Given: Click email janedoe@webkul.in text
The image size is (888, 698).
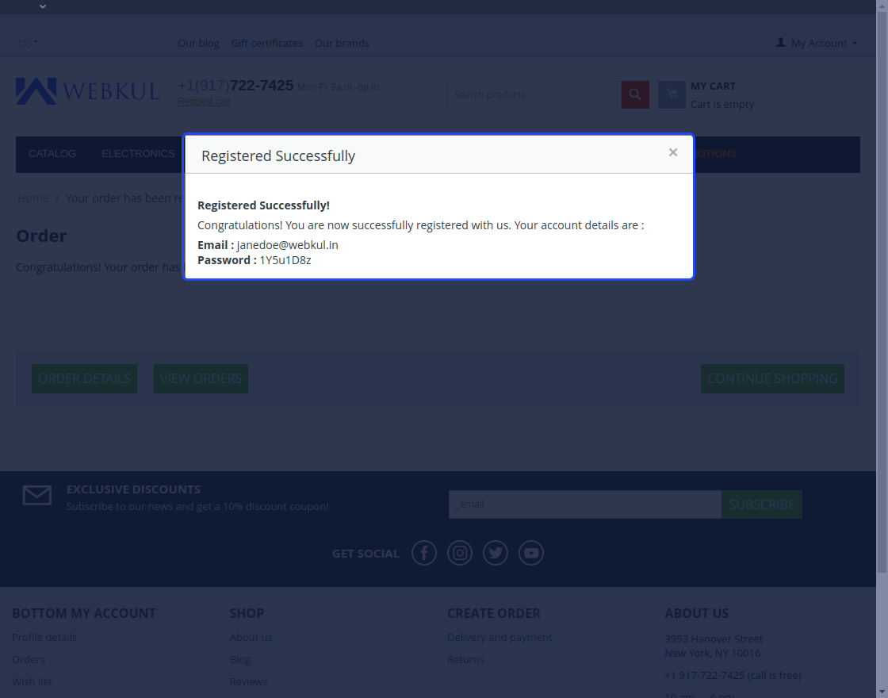Looking at the screenshot, I should click(x=288, y=245).
